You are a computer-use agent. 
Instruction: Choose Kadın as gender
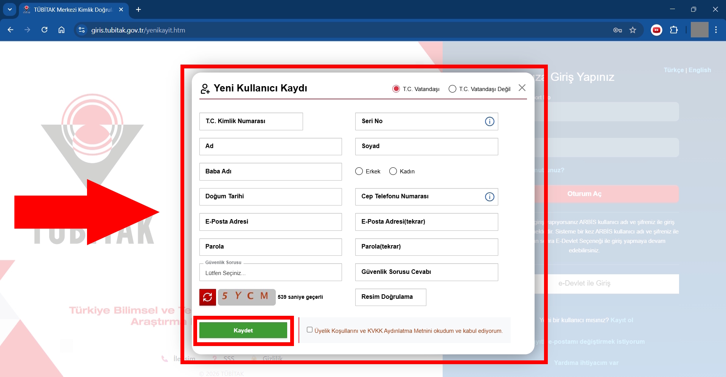pos(393,172)
